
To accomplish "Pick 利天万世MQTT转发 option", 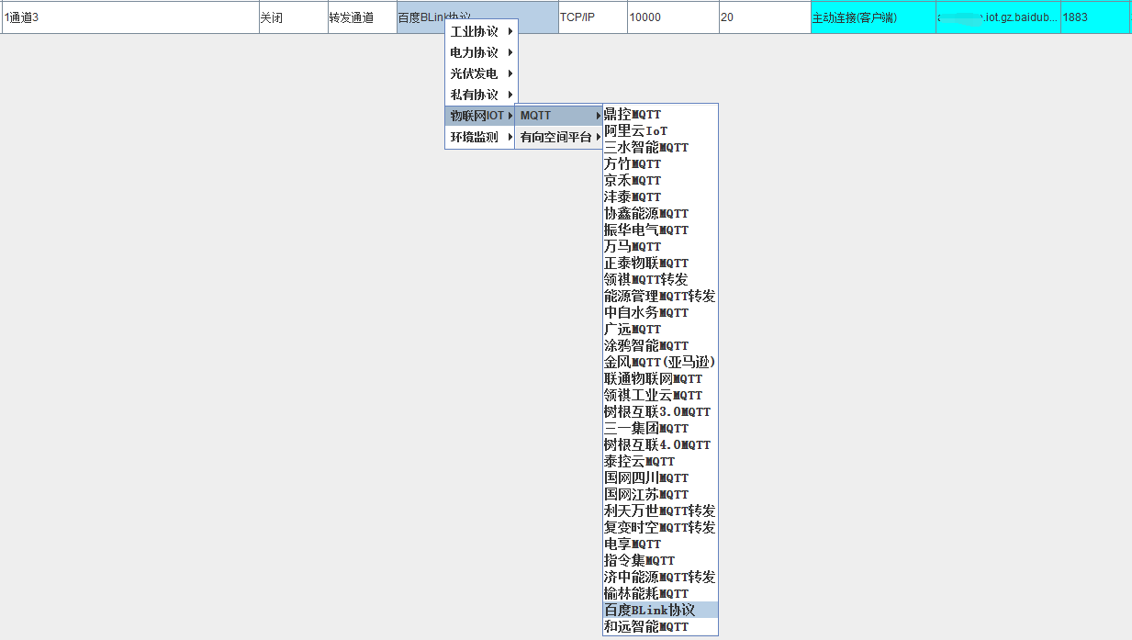I will [660, 511].
